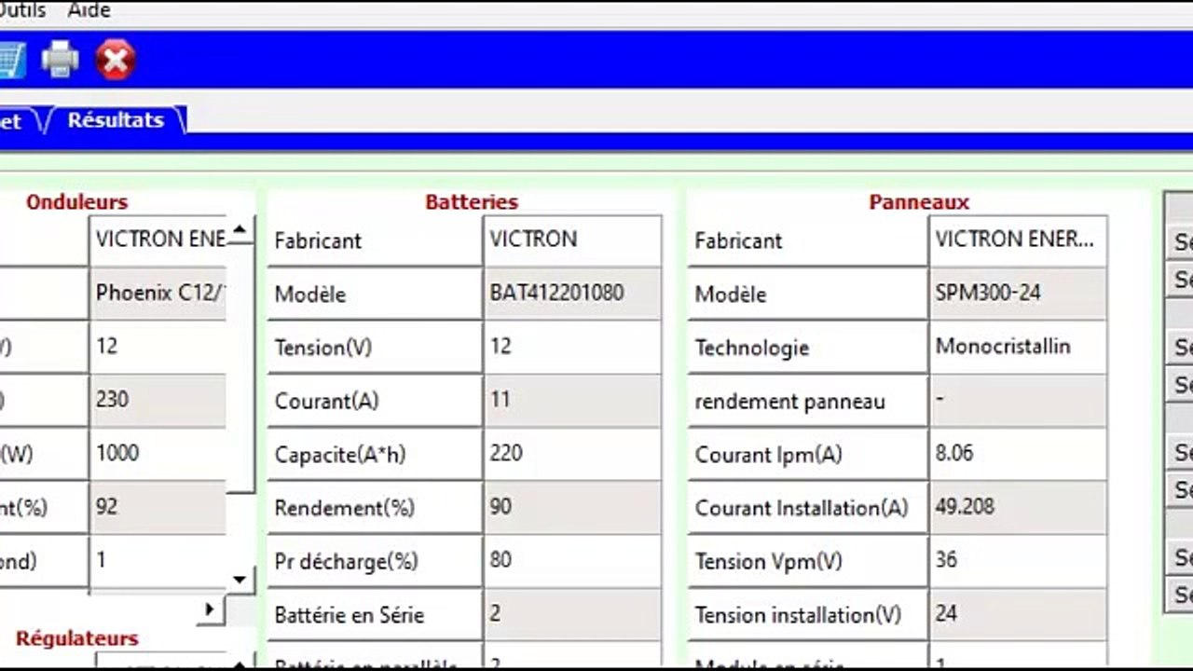Click the Régulateurs section heading
Viewport: 1193px width, 671px height.
(77, 638)
